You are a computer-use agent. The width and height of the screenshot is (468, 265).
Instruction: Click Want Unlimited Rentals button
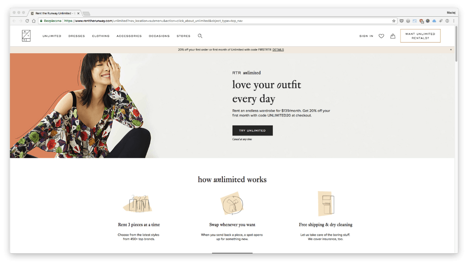[420, 36]
